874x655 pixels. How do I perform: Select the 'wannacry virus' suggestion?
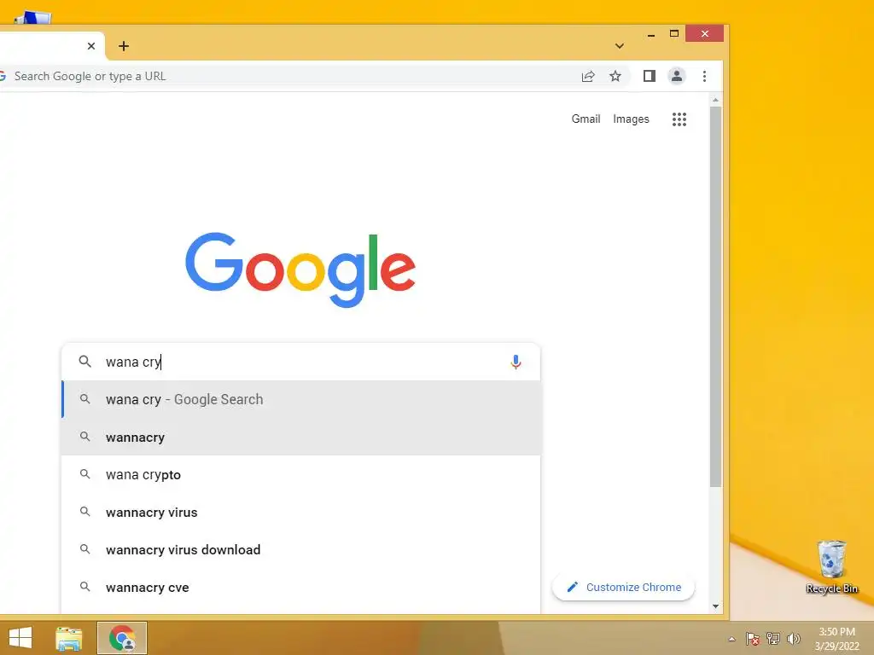pos(301,513)
